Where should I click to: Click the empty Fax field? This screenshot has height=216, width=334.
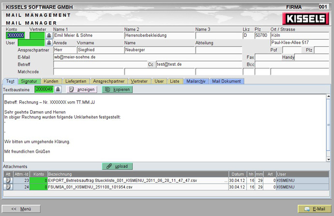tap(268, 57)
